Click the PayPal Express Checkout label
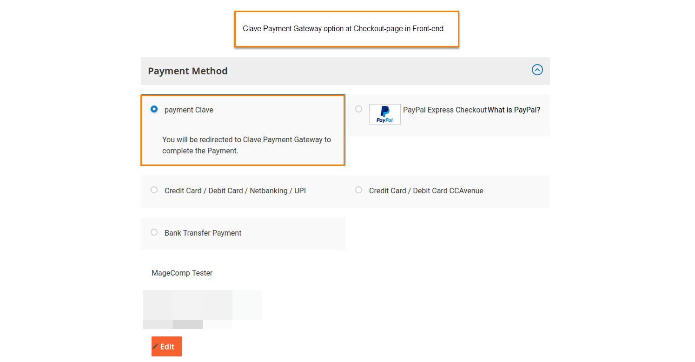This screenshot has height=362, width=695. click(444, 110)
